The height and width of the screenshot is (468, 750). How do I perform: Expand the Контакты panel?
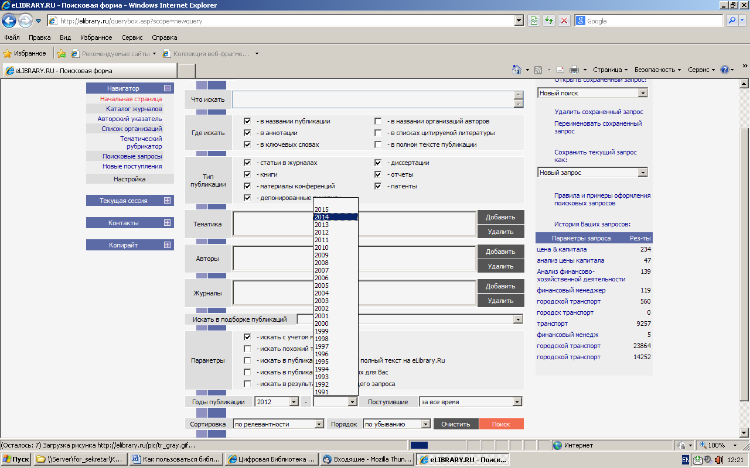click(168, 223)
